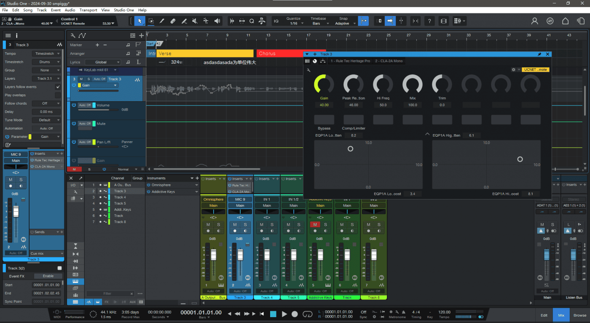Adjust the MIC 9 channel volume fader
Image resolution: width=590 pixels, height=323 pixels.
click(240, 255)
